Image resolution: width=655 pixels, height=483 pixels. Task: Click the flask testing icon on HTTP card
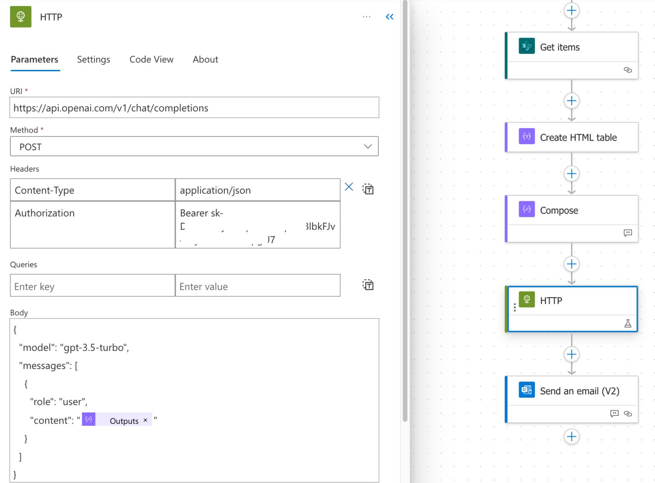(628, 324)
